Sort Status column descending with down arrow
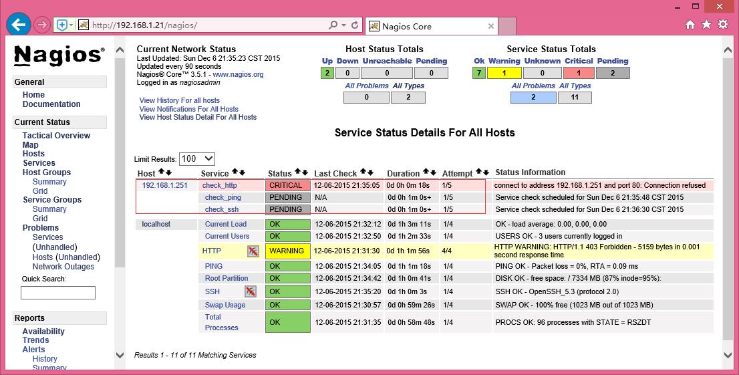 pos(305,172)
